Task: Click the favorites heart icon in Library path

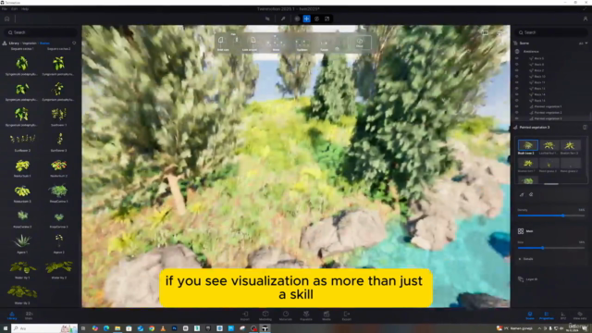Action: 74,43
